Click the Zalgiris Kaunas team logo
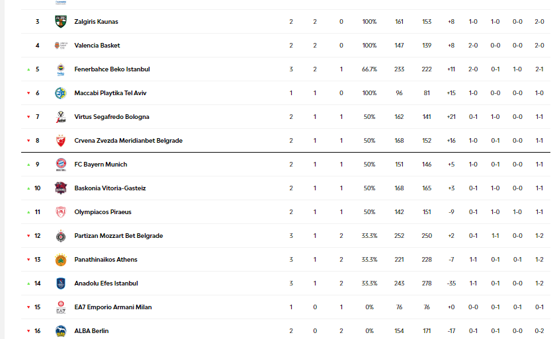The width and height of the screenshot is (559, 339). point(60,22)
